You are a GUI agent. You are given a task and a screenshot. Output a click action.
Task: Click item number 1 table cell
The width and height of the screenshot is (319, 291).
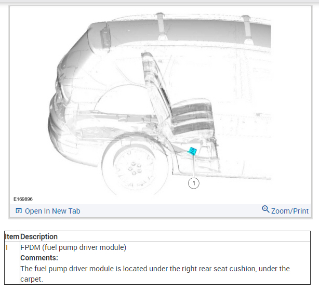click(12, 263)
